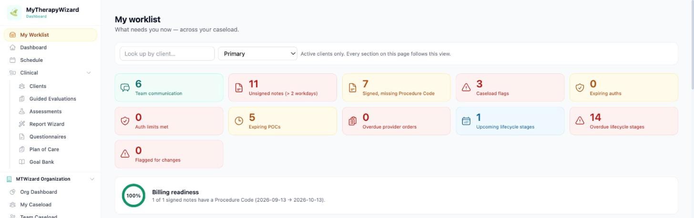Click the Billing readiness heading
The image size is (694, 218).
(x=175, y=192)
